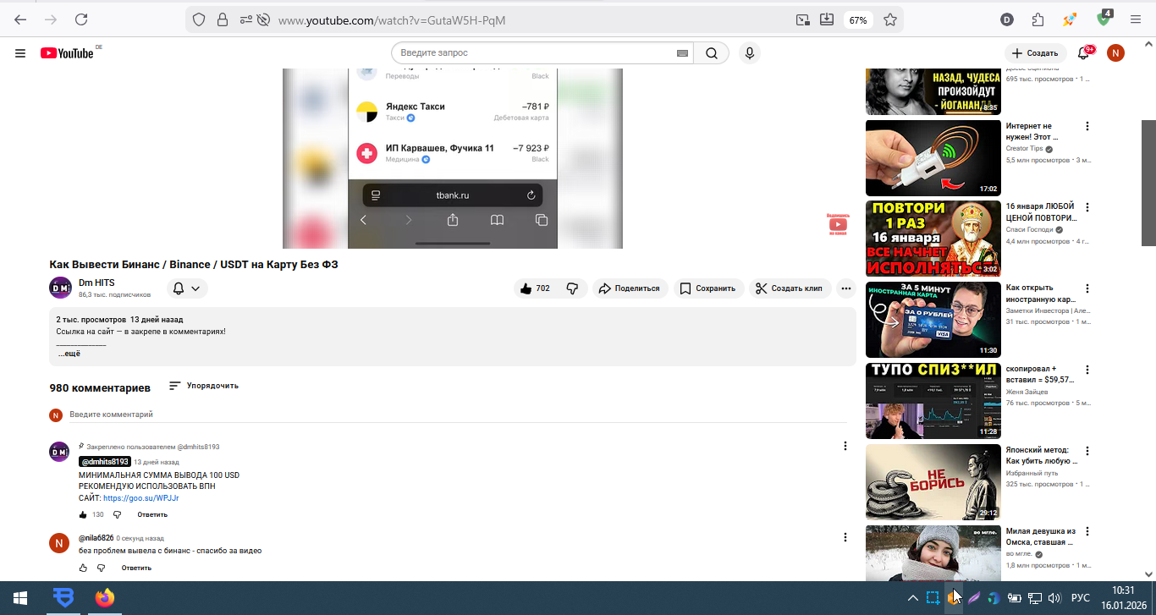Open the Dm HITS channel name

96,283
